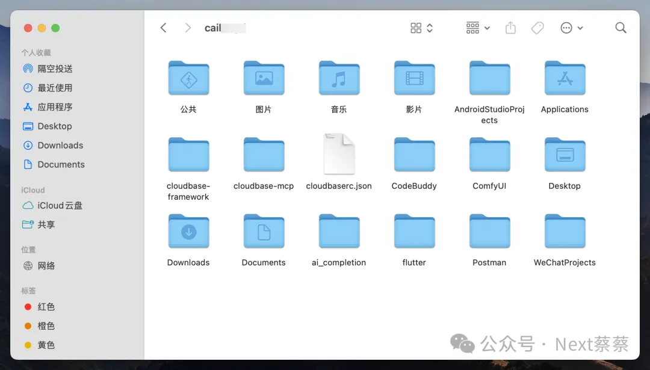Go forward with the right chevron
Viewport: 650px width, 370px height.
(x=188, y=28)
